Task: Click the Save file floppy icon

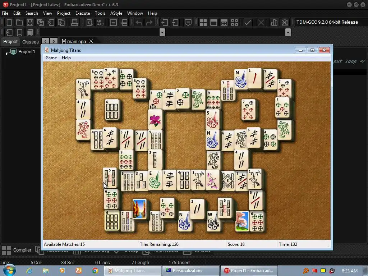Action: [30, 23]
